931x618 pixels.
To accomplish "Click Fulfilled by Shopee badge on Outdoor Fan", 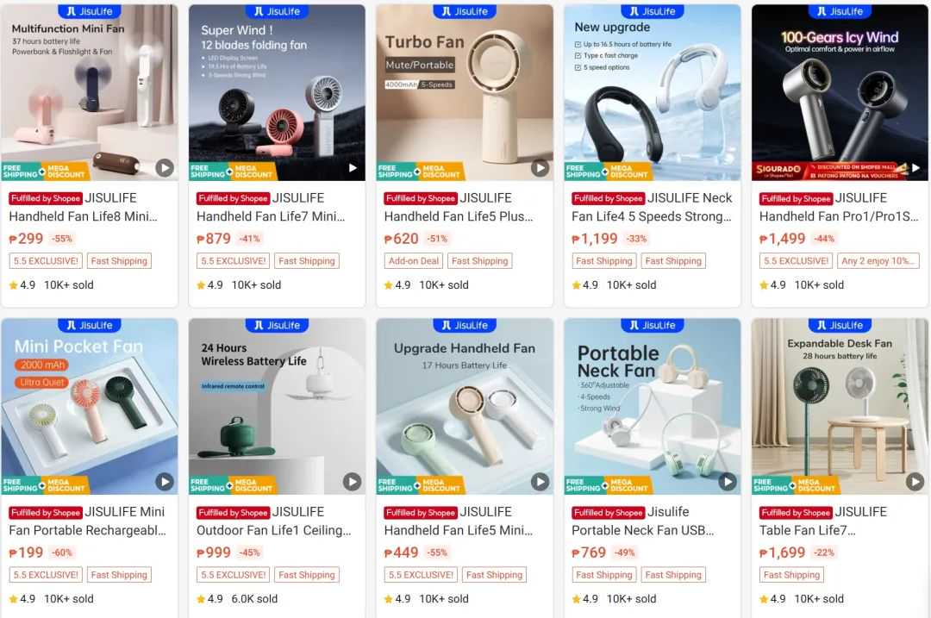I will tap(233, 512).
